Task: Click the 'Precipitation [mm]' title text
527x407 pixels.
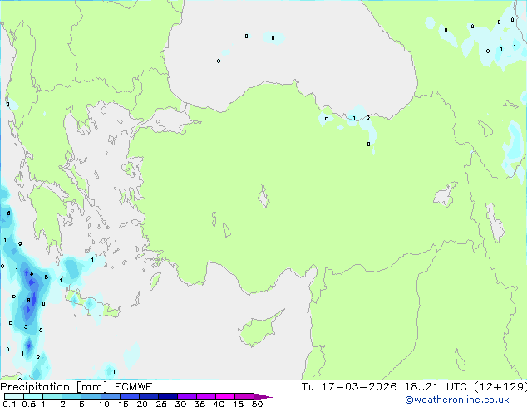Action: 53,387
